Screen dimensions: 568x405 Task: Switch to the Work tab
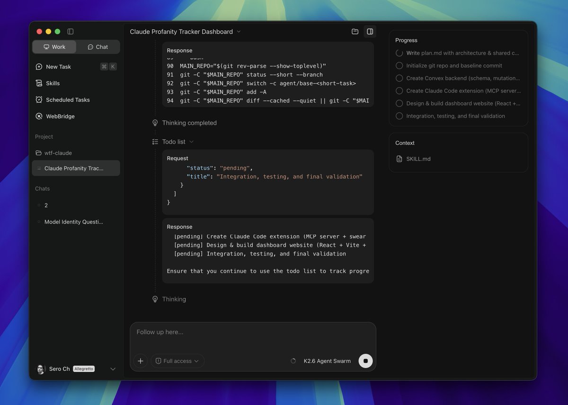click(x=54, y=47)
